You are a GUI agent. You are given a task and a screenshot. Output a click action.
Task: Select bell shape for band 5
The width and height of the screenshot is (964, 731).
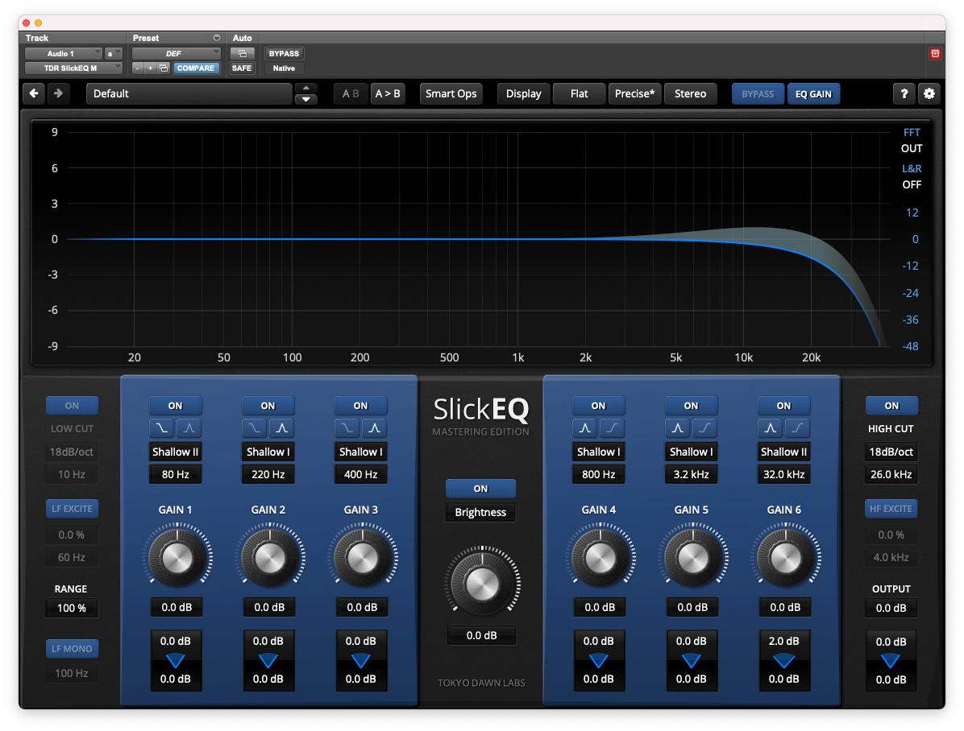click(678, 428)
